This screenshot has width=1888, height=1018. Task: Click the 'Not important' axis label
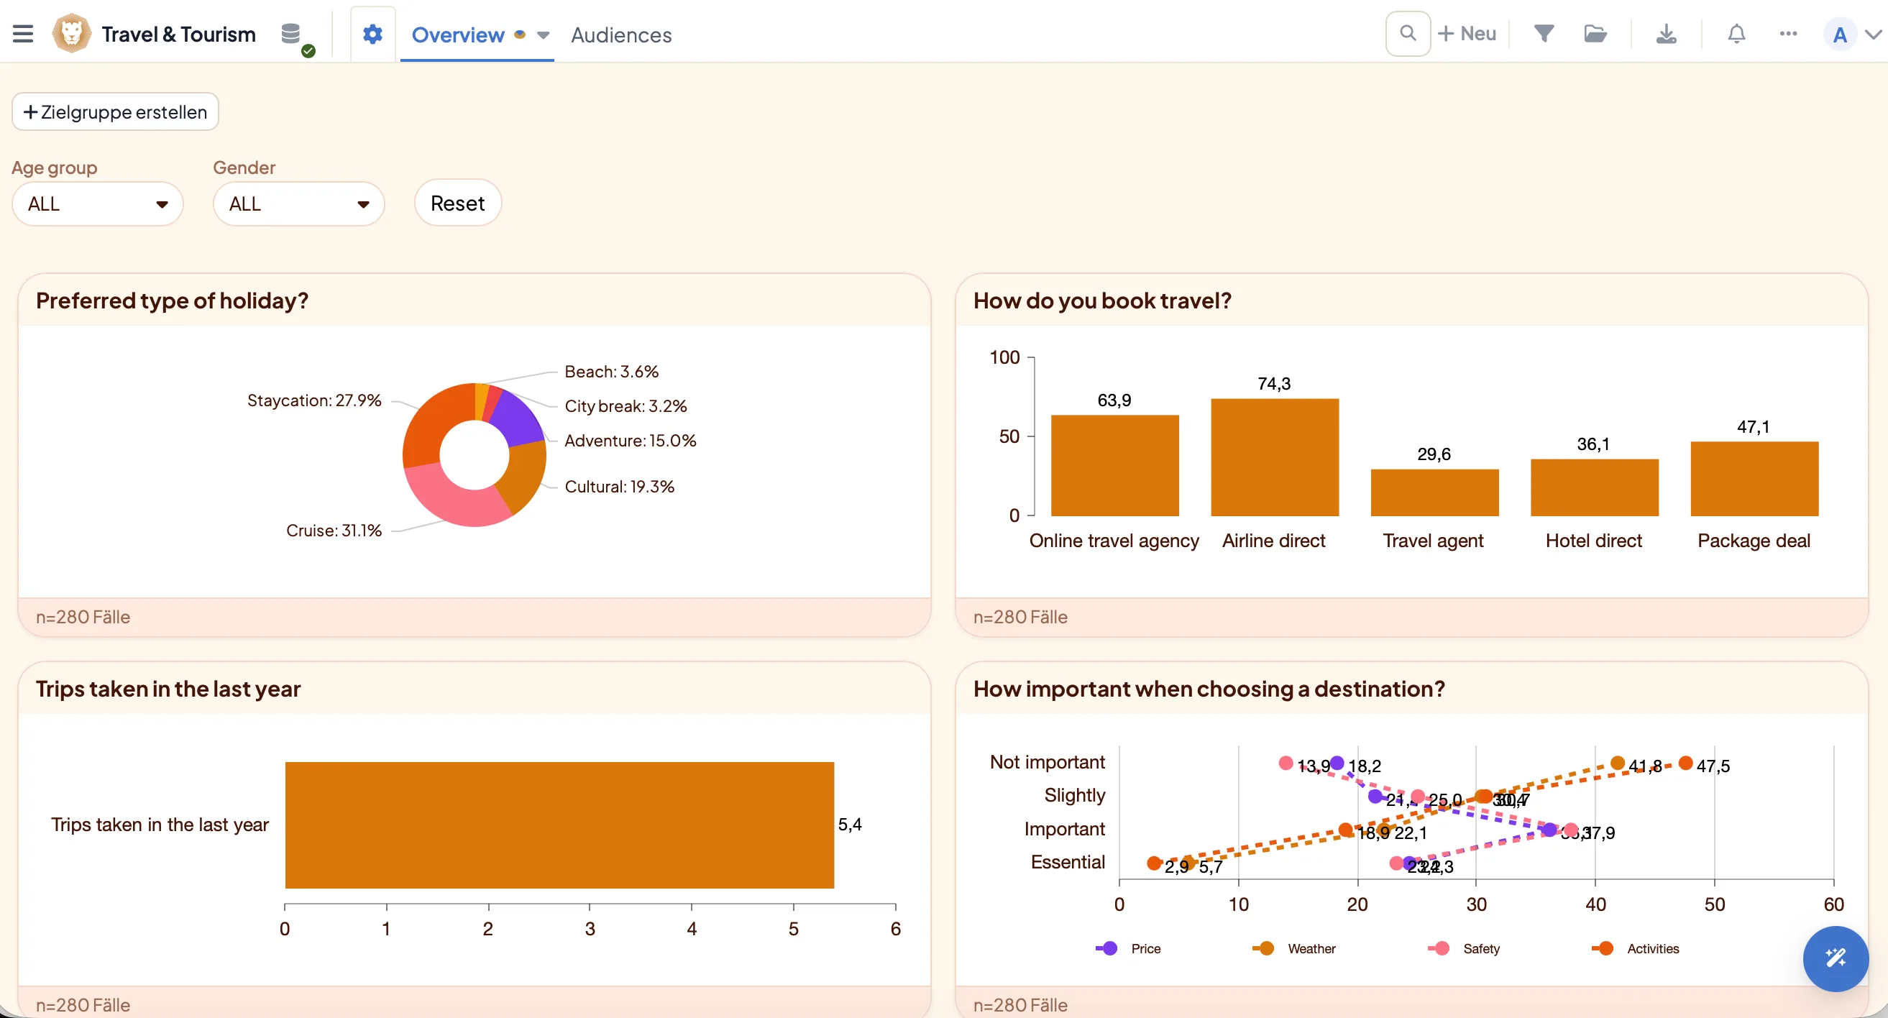point(1048,762)
